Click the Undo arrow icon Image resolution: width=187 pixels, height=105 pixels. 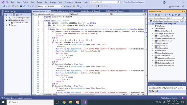28,6
